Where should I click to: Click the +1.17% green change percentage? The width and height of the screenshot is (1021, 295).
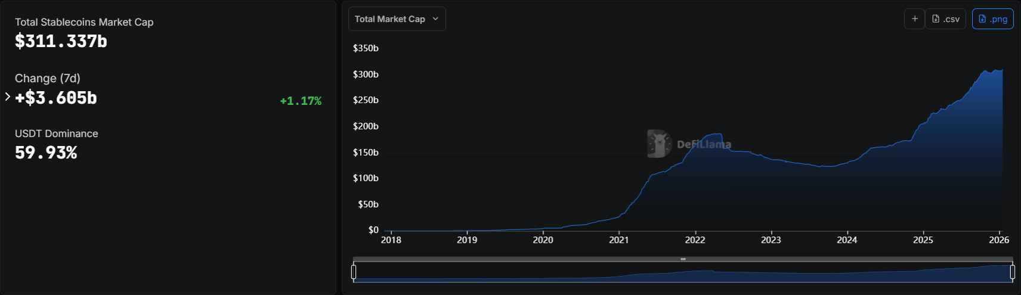[301, 101]
